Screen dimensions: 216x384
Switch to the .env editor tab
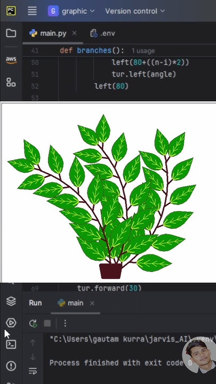click(102, 34)
